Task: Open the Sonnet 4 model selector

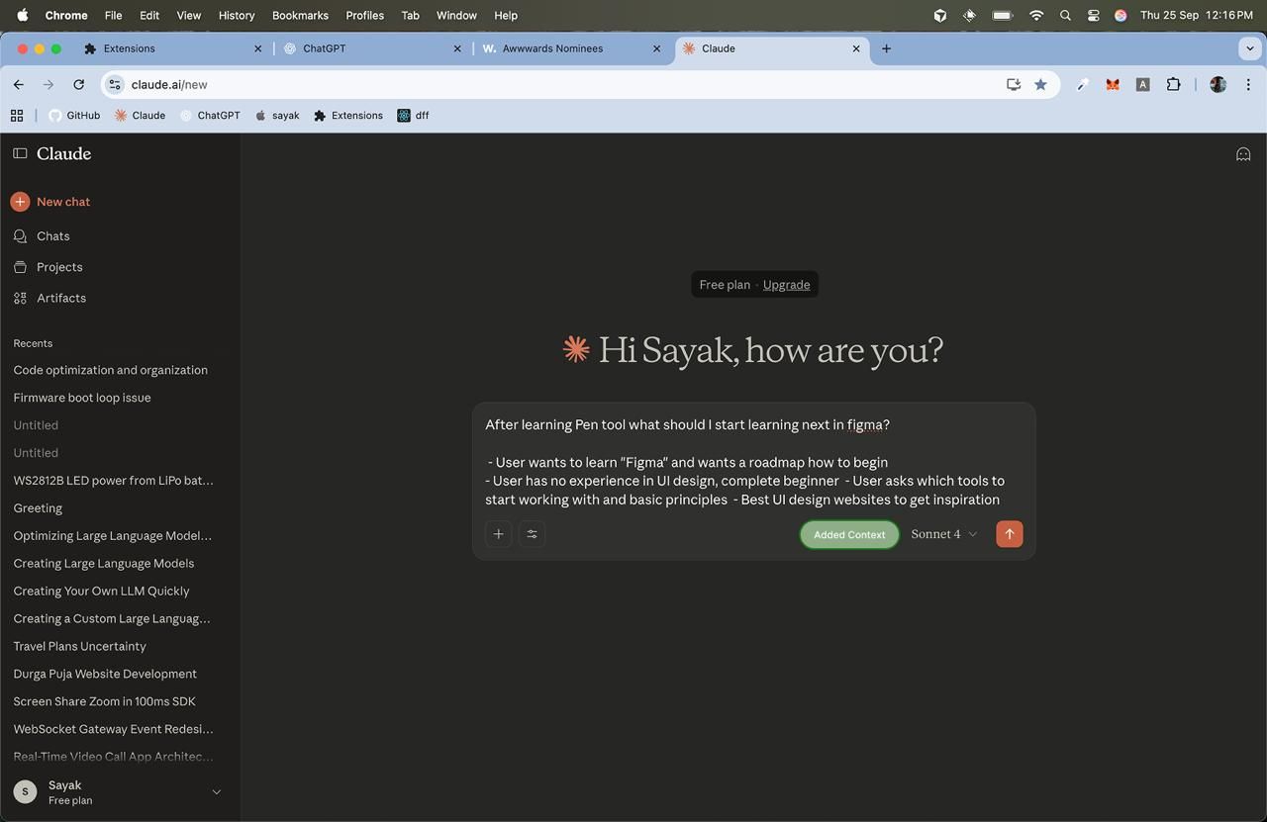Action: pos(944,534)
